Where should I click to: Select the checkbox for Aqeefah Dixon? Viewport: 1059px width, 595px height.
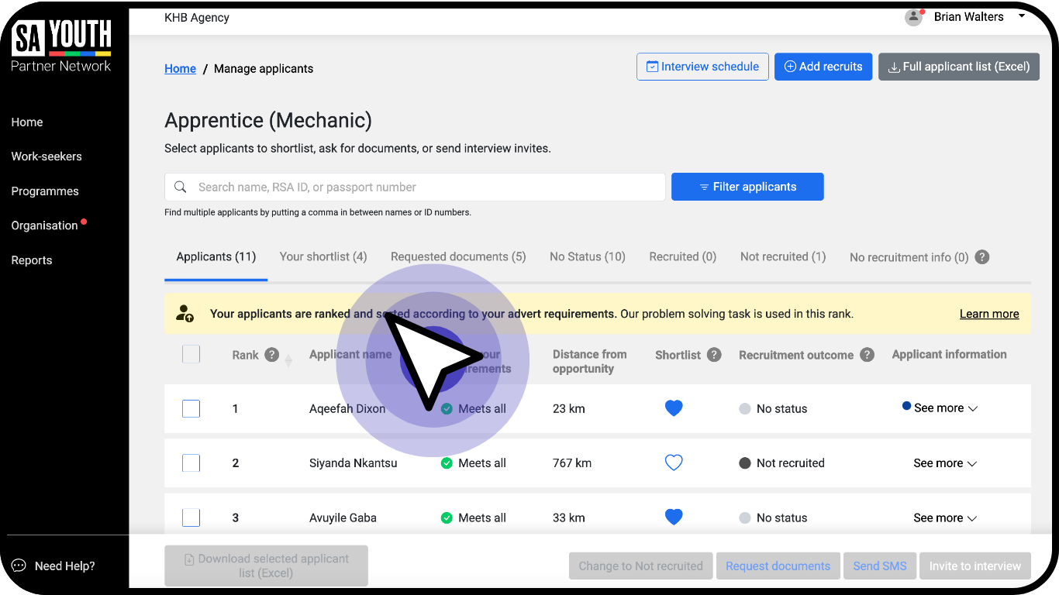tap(191, 408)
